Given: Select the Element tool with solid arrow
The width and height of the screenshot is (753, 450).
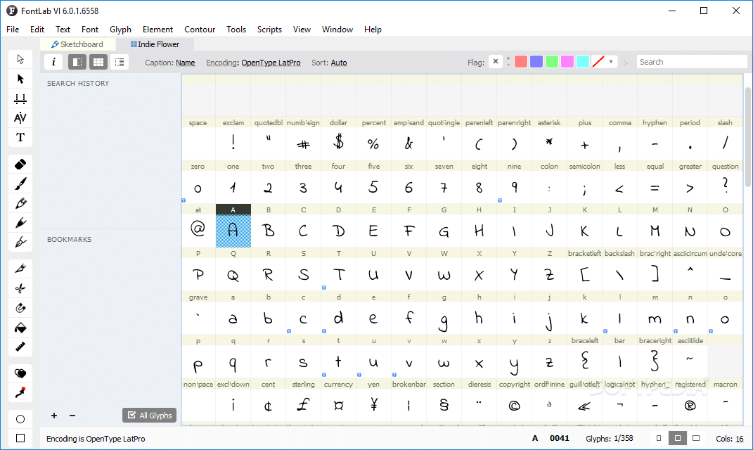Looking at the screenshot, I should (x=20, y=79).
